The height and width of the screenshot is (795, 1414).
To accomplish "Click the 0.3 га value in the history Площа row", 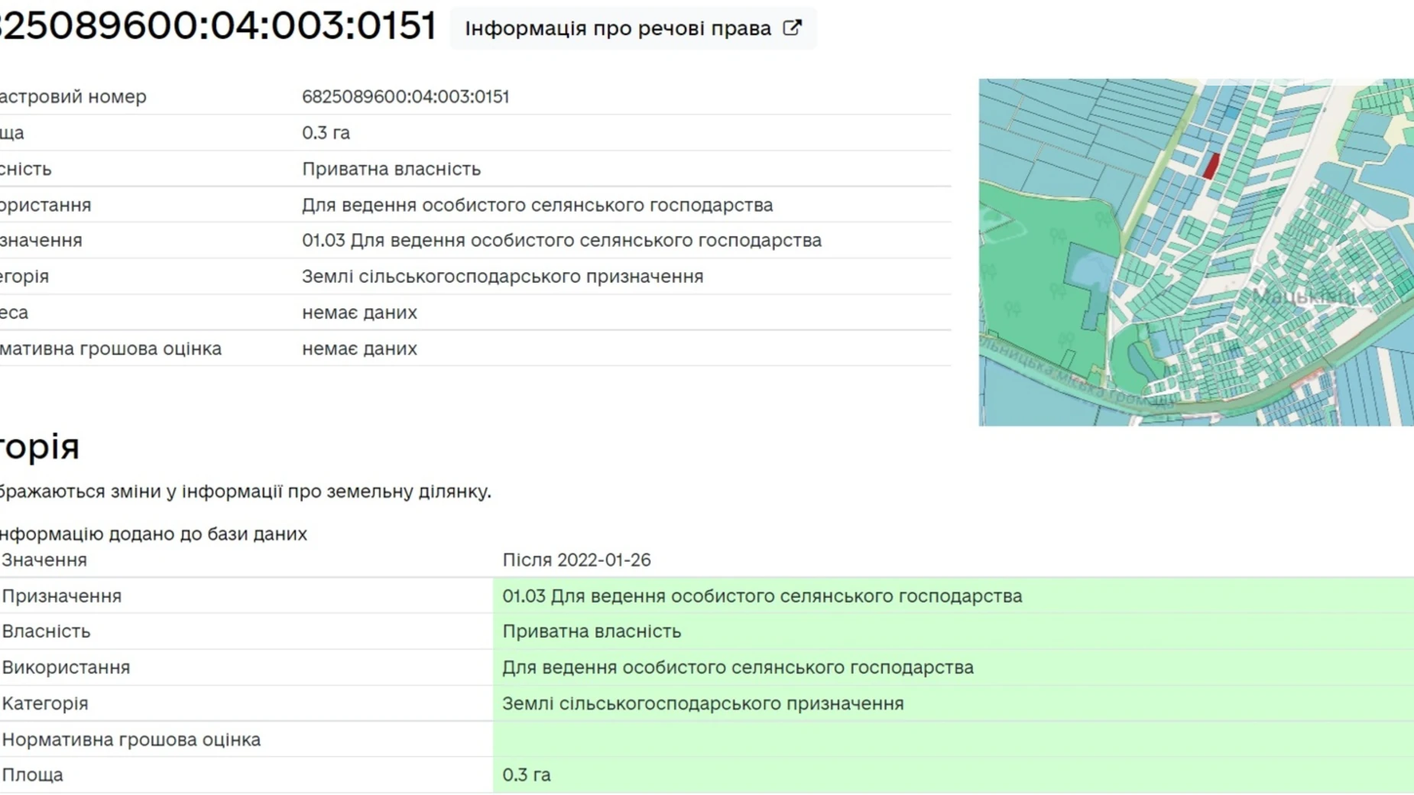I will click(x=527, y=775).
